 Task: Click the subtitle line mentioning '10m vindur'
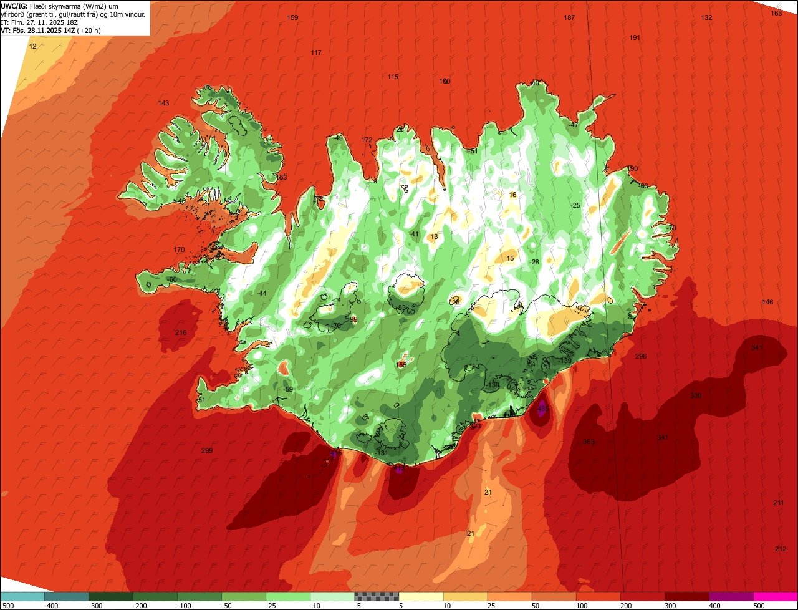pos(74,14)
